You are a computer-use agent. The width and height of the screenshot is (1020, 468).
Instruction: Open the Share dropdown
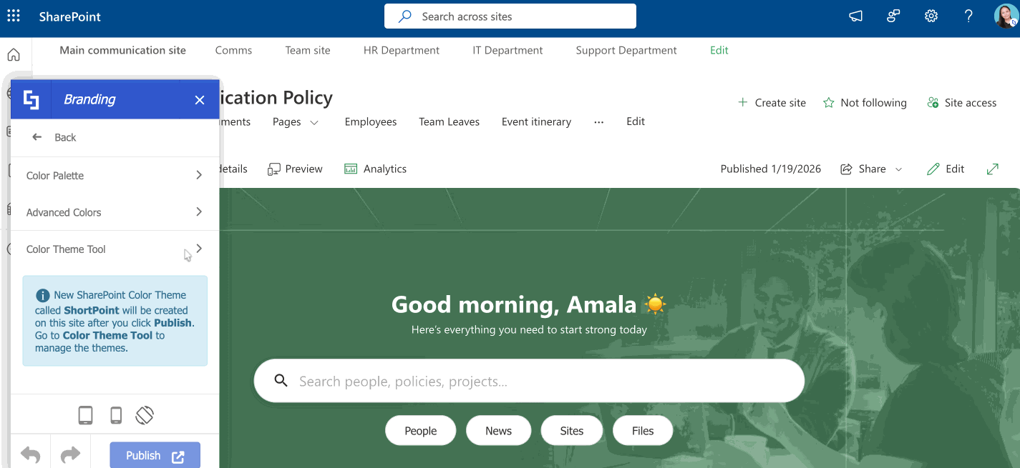(x=871, y=169)
